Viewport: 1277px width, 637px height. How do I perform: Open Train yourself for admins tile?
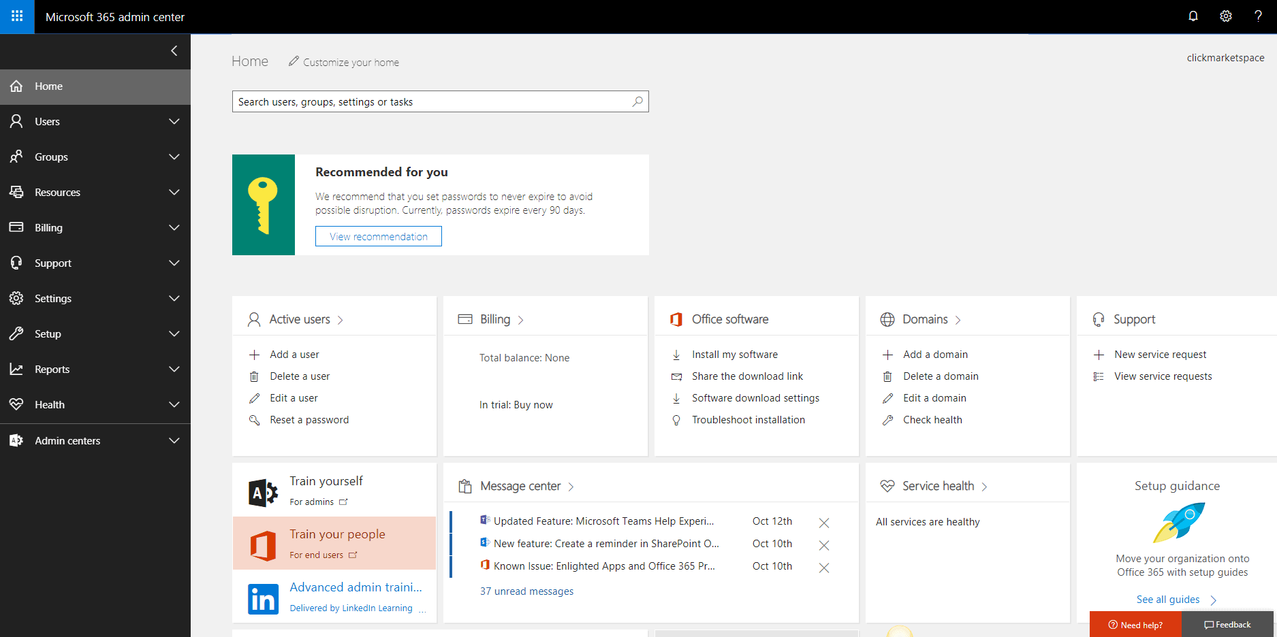coord(334,490)
